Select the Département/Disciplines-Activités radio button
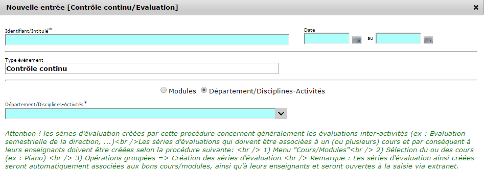The image size is (485, 194). (x=204, y=90)
